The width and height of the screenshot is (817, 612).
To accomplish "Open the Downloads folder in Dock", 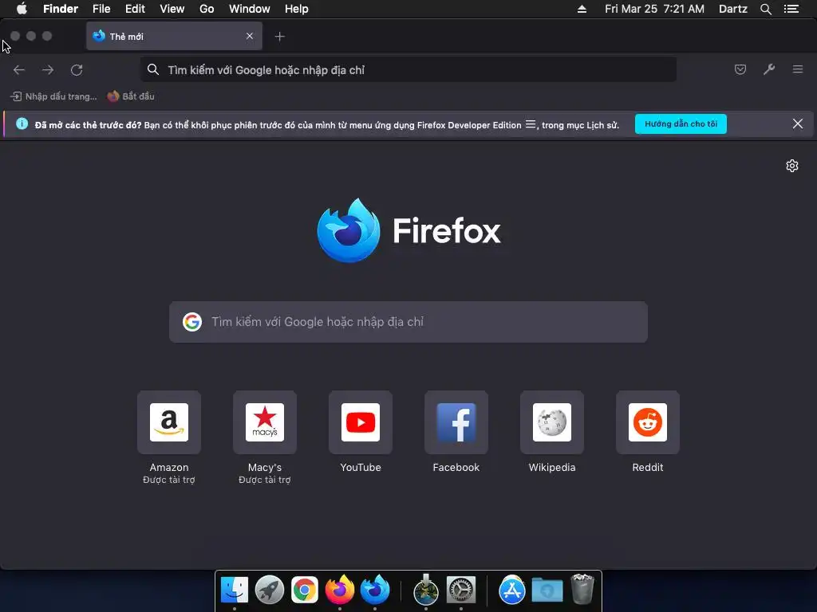I will 547,590.
